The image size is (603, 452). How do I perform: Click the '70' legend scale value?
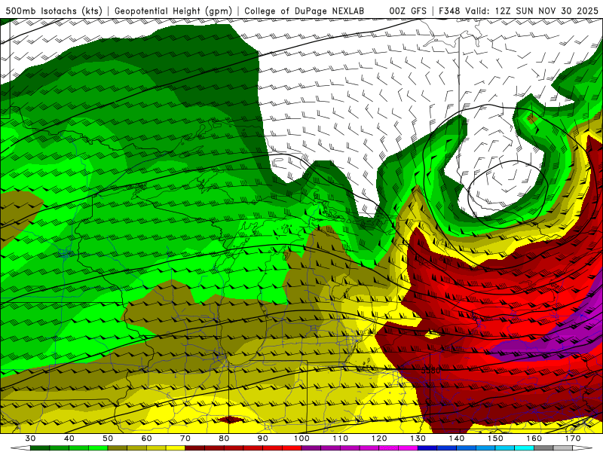click(185, 438)
